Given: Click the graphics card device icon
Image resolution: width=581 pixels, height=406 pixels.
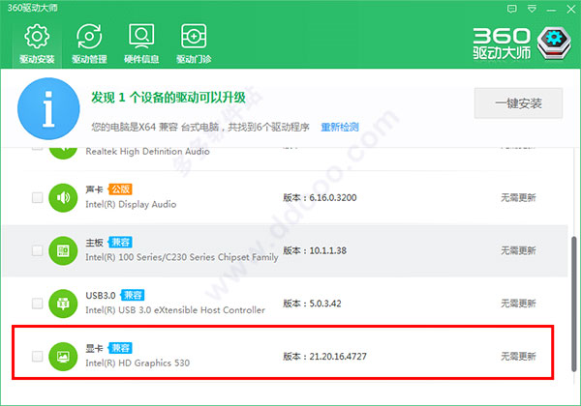Looking at the screenshot, I should [63, 357].
